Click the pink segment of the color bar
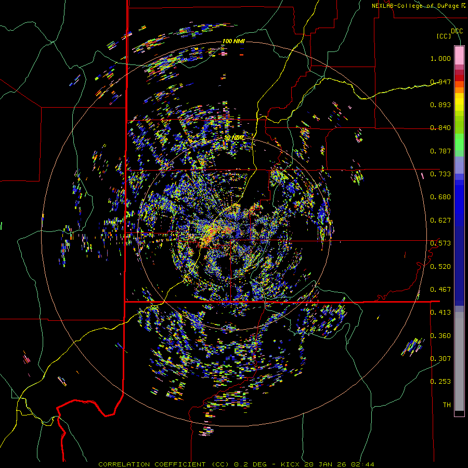This screenshot has width=468, height=468. click(x=459, y=55)
